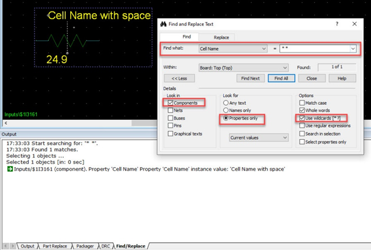Screen dimensions: 371x250
Task: Click the horizontal scrollbar thumb under schematic
Action: (x=144, y=123)
